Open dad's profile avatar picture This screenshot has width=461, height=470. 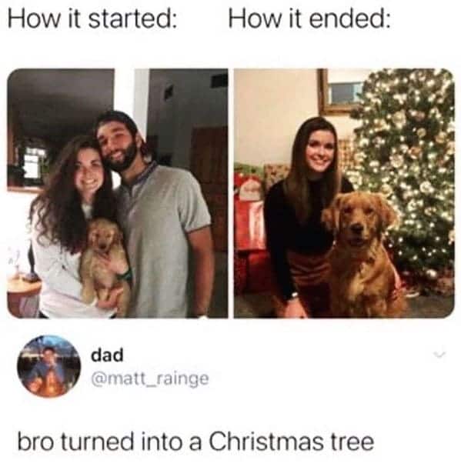(x=49, y=365)
